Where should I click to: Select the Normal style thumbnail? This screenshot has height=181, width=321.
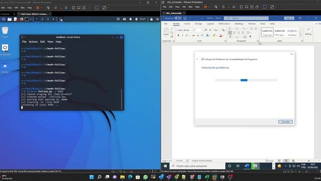coord(267,32)
